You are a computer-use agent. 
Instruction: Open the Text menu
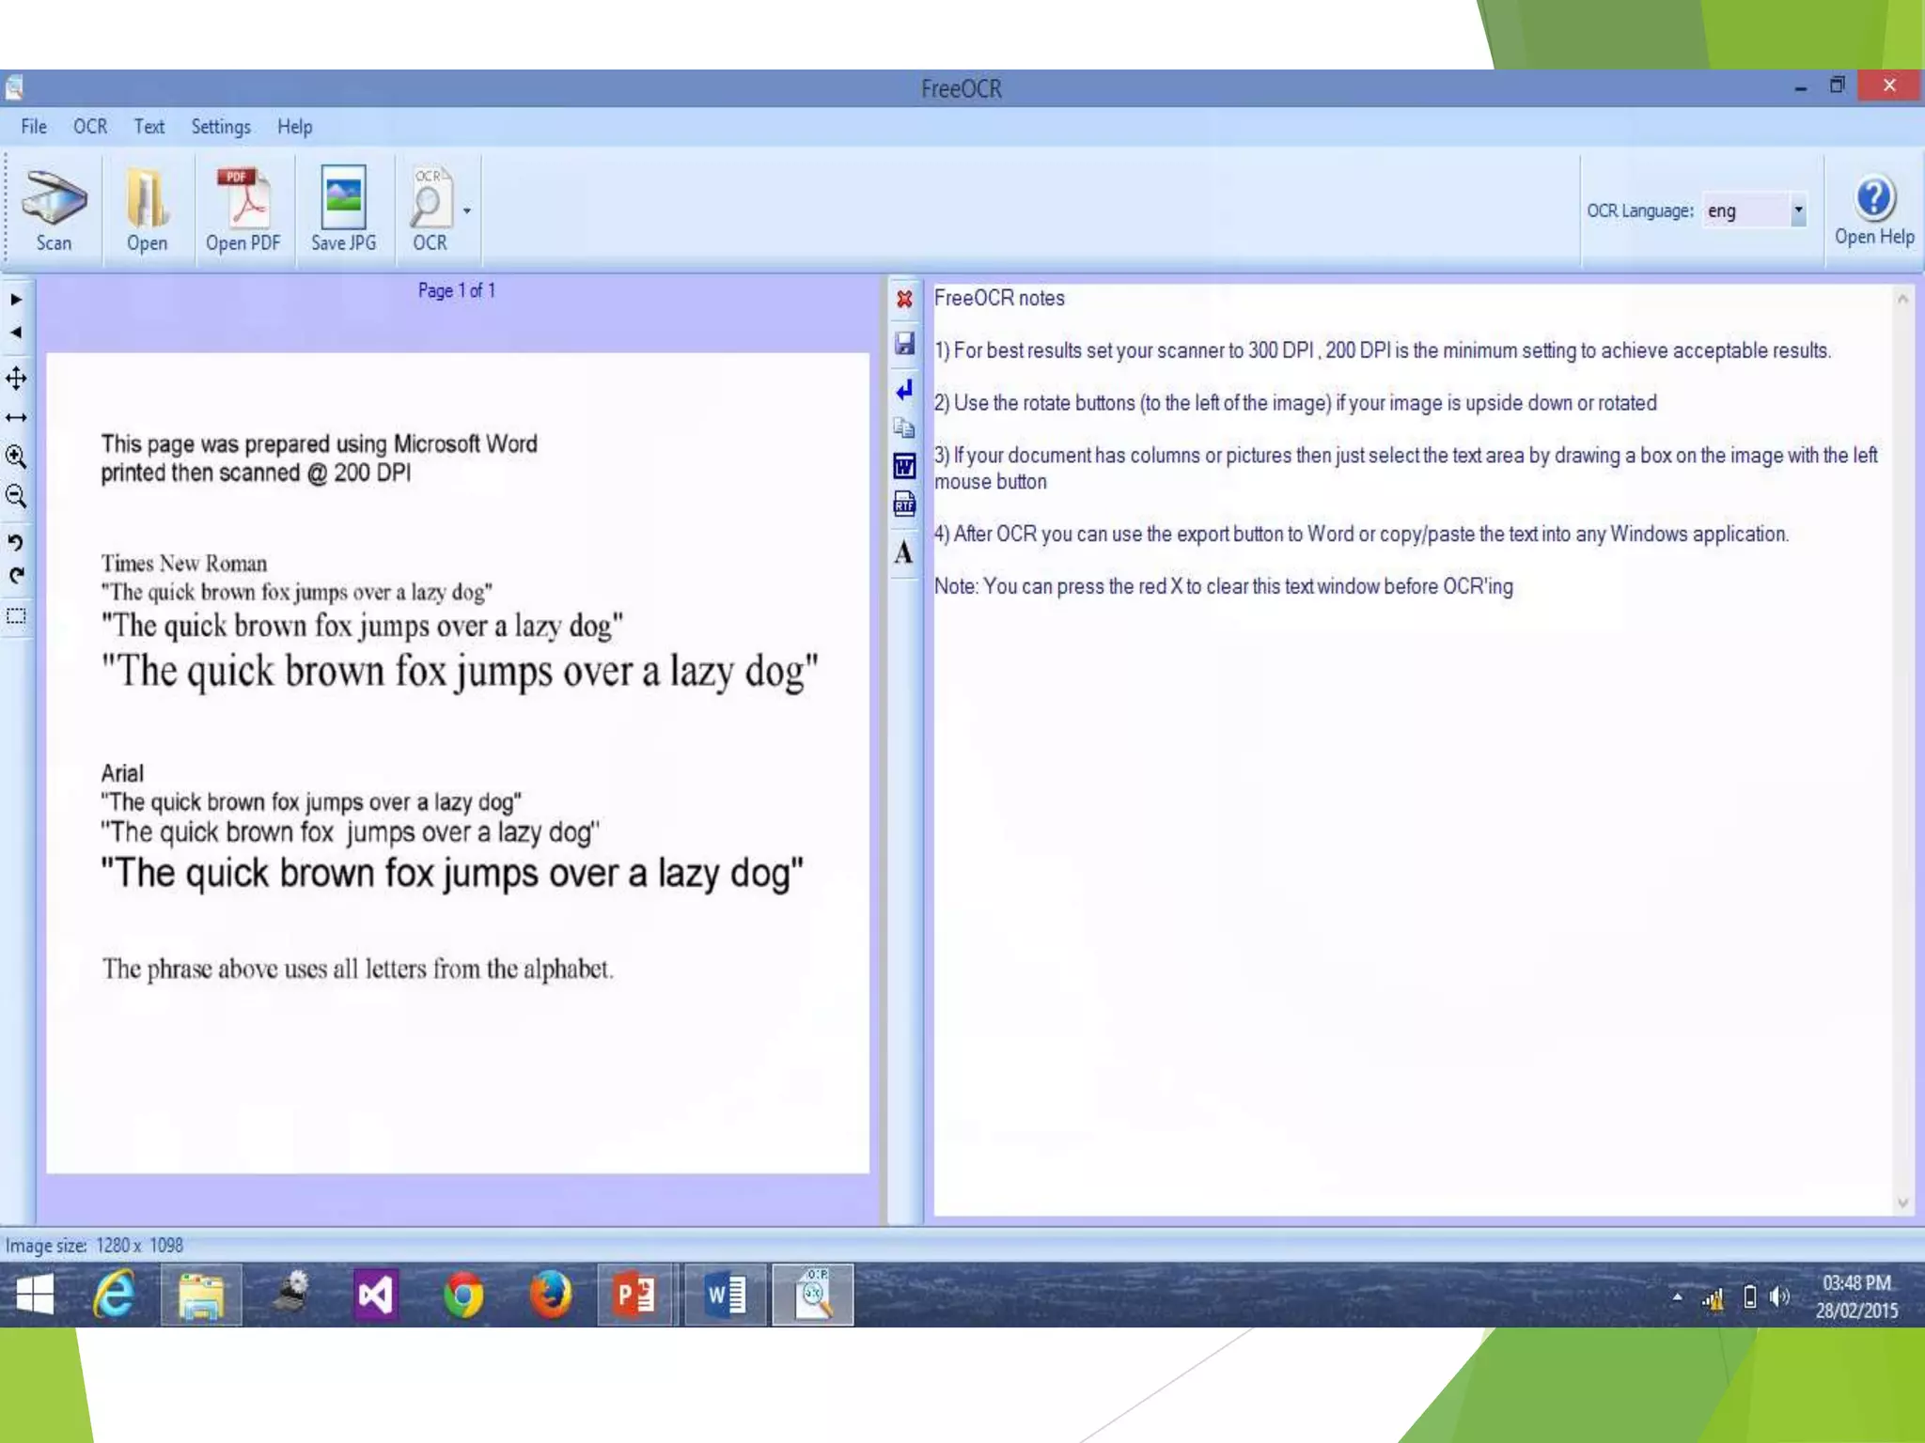tap(149, 127)
